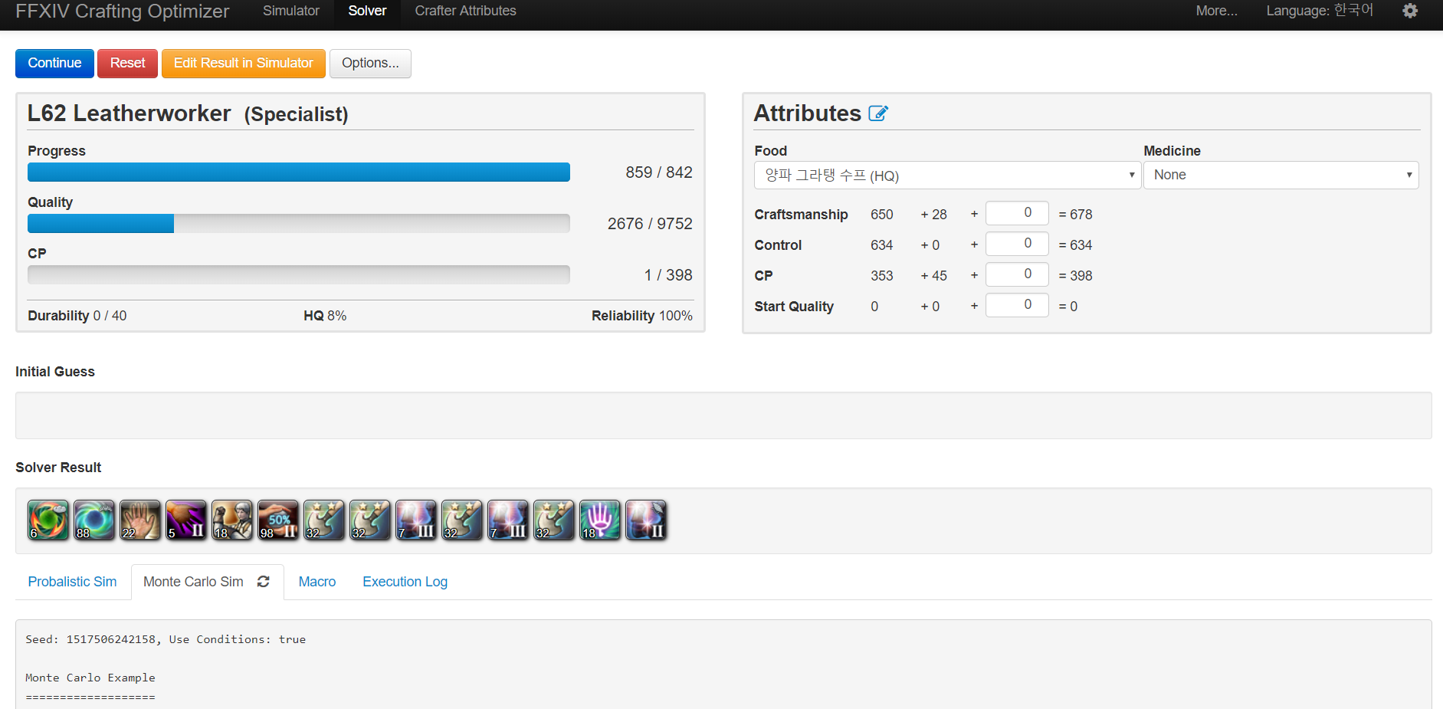Open the More... navigation menu

point(1216,11)
